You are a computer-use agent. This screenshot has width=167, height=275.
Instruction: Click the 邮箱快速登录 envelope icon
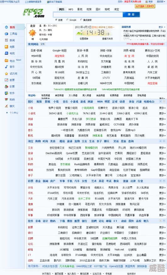click(x=26, y=2)
